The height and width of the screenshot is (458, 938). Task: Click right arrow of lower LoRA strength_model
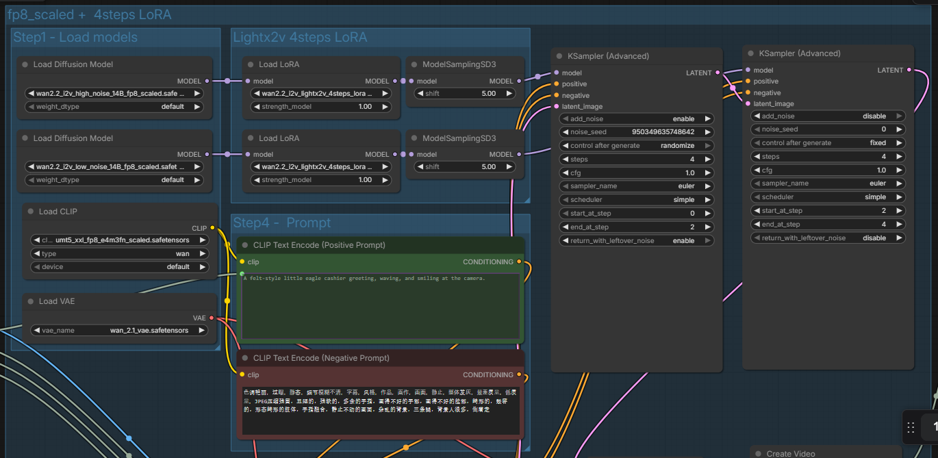(x=385, y=180)
